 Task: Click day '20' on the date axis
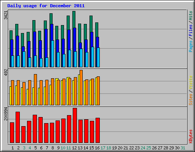[x=120, y=148]
